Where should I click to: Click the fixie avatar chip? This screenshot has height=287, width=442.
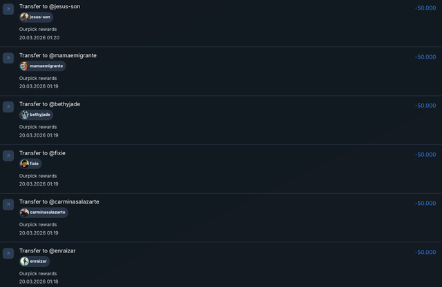[x=30, y=164]
